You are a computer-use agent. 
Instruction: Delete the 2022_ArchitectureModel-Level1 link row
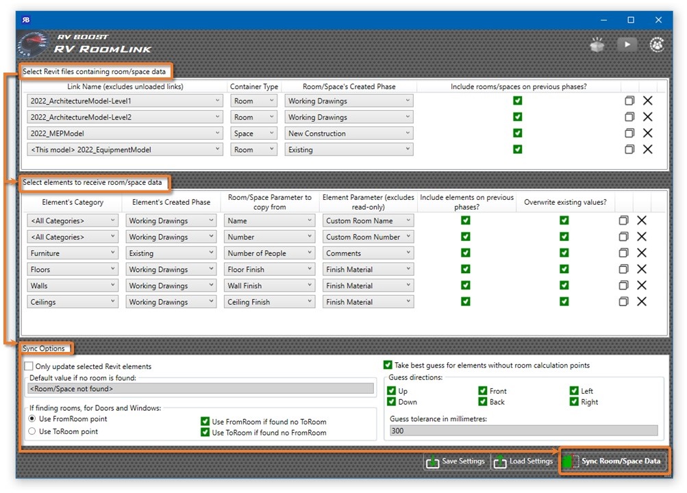tap(647, 101)
